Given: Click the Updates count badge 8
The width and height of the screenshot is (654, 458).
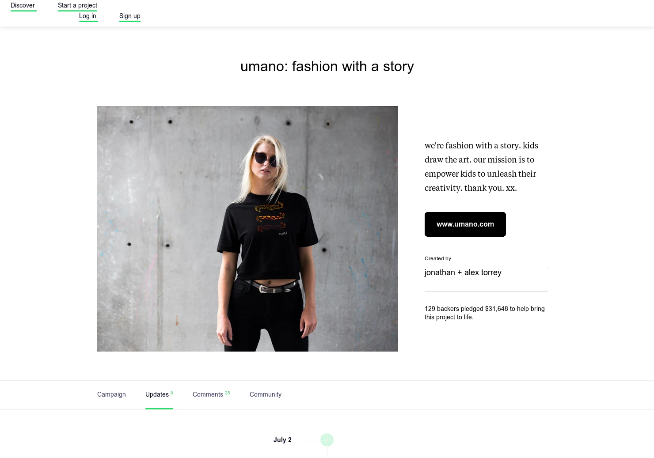Looking at the screenshot, I should pos(172,393).
